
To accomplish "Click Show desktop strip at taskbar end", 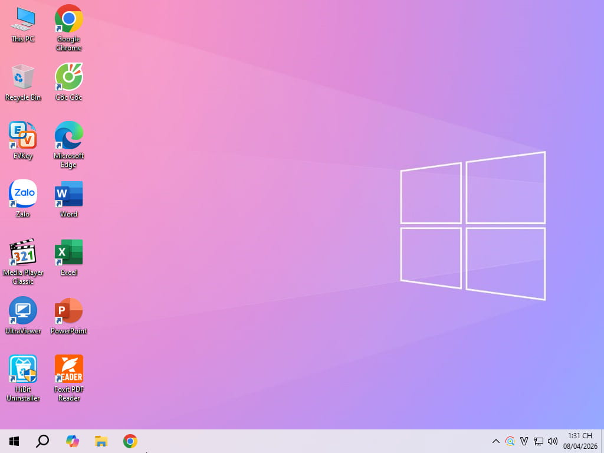I will tap(602, 441).
